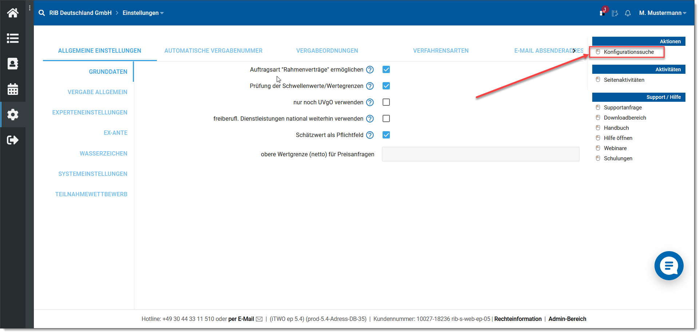Click the Aktionen panel header
This screenshot has height=334, width=700.
(x=639, y=41)
